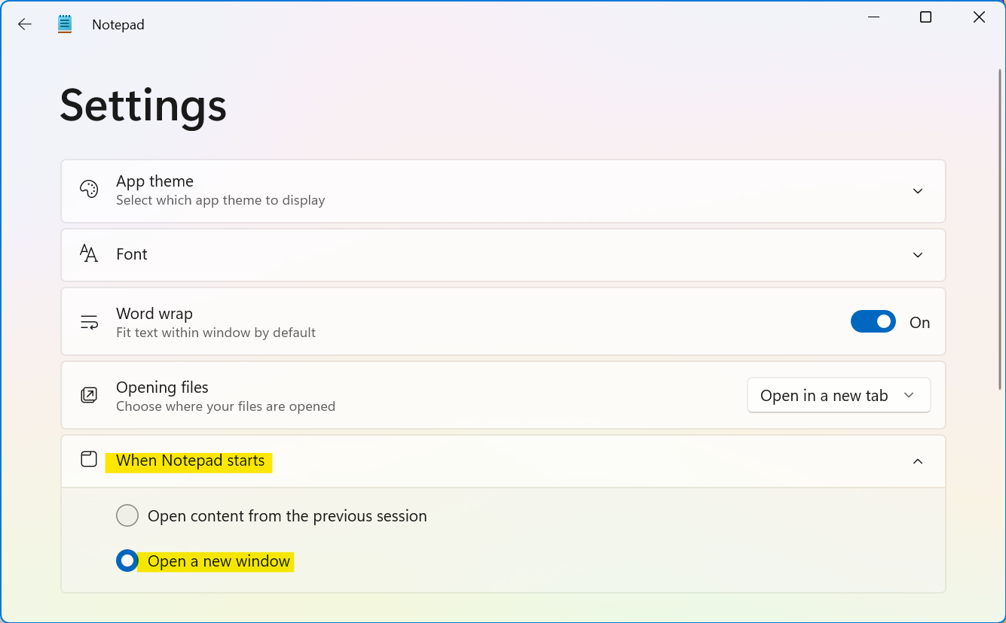1006x623 pixels.
Task: Open the Open in a new tab dropdown
Action: [839, 396]
